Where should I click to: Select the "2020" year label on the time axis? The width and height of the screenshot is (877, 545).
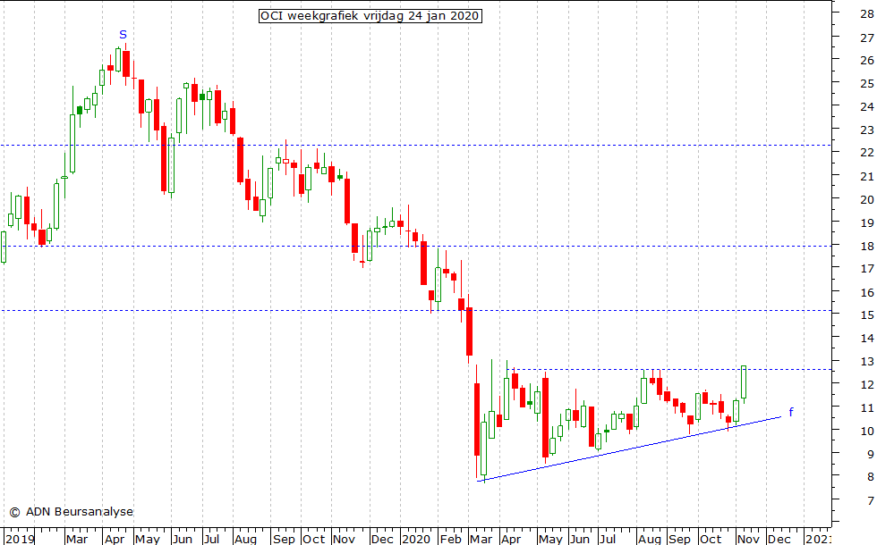(x=415, y=540)
